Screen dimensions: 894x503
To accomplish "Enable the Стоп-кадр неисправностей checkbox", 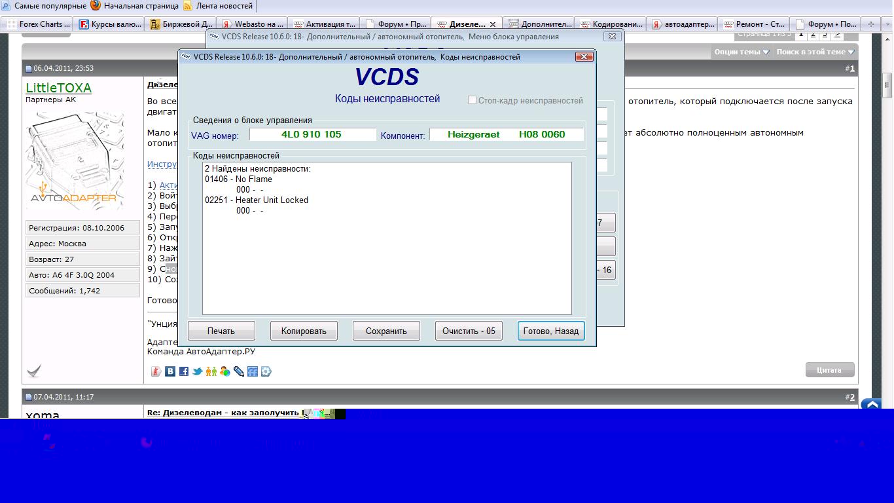I will [472, 100].
